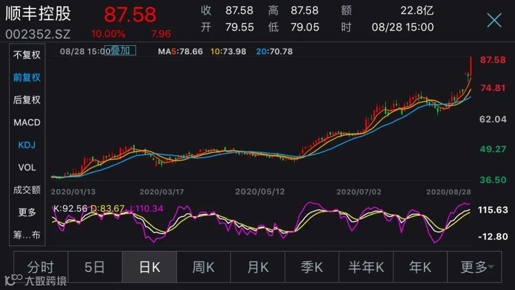The height and width of the screenshot is (290, 515).
Task: Click the 62.04 price axis label
Action: 493,119
